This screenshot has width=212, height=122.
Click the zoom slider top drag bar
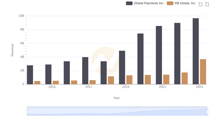tap(117, 107)
